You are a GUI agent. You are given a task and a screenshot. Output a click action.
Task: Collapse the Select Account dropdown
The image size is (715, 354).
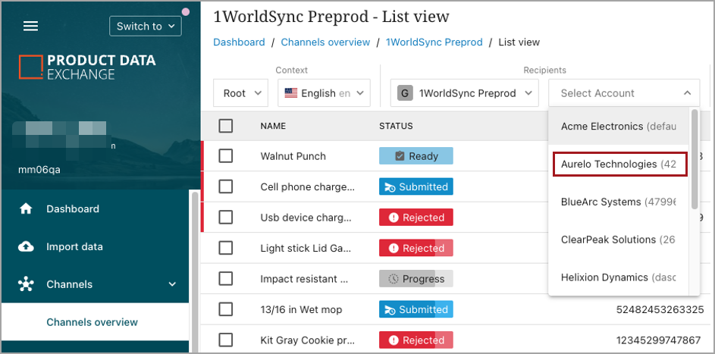(x=687, y=93)
